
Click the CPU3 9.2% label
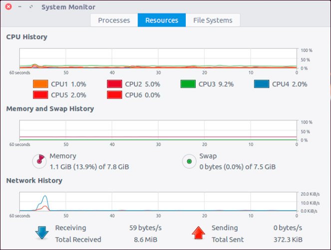[x=216, y=84]
